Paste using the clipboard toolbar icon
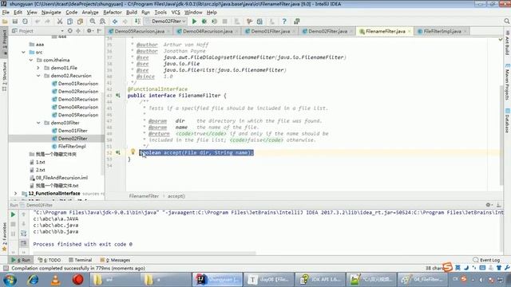 click(80, 22)
